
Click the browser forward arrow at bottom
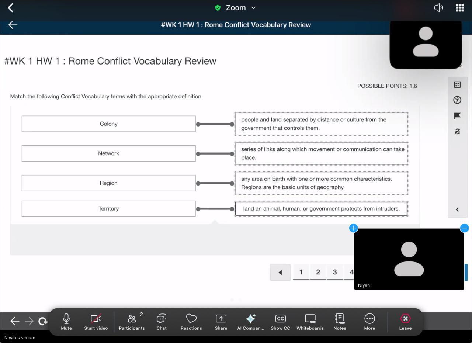[29, 321]
